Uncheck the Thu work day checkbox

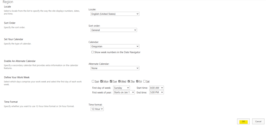[x=129, y=81]
